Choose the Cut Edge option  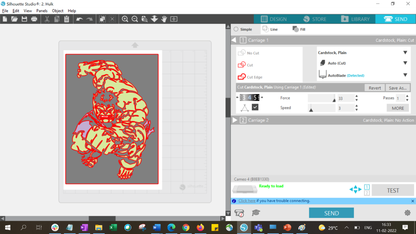pos(250,77)
